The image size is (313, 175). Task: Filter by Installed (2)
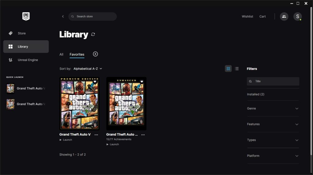[256, 95]
